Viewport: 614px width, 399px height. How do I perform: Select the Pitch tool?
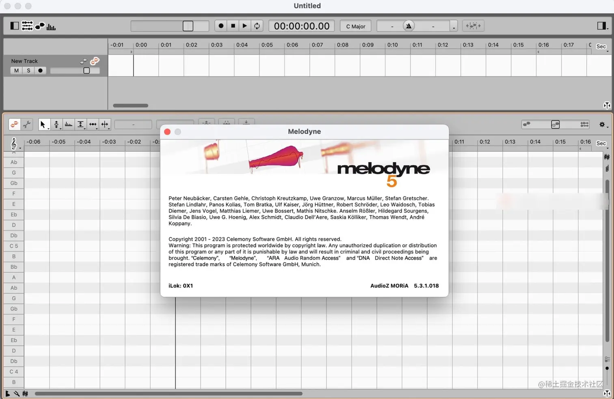56,124
